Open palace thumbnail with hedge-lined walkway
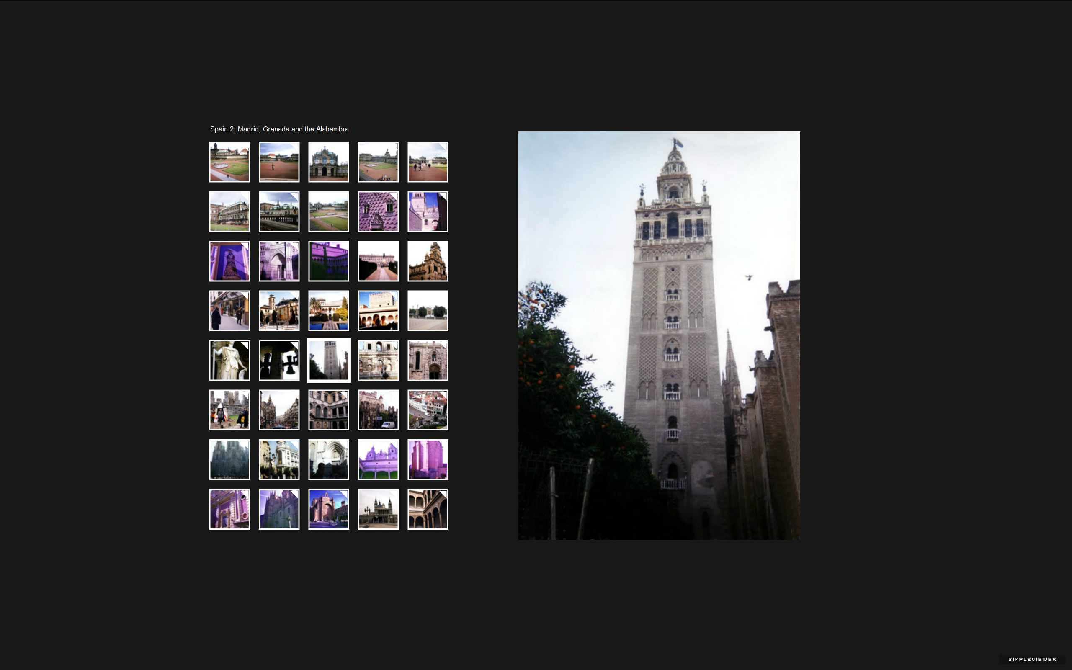The image size is (1072, 670). coord(378,261)
